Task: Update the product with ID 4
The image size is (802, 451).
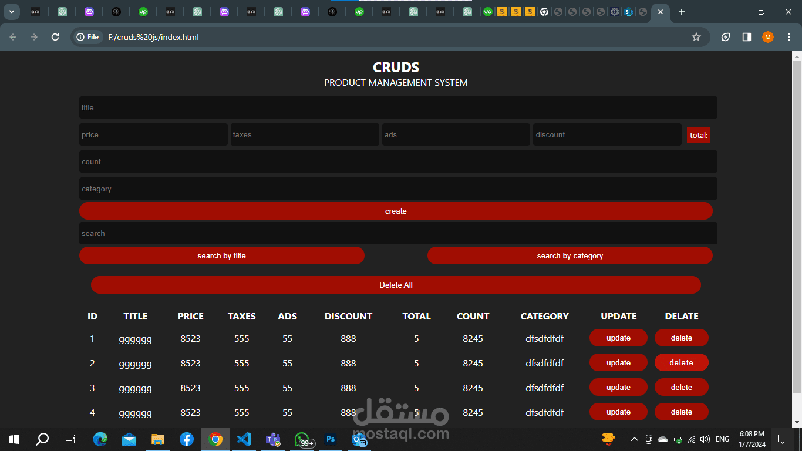Action: (618, 412)
